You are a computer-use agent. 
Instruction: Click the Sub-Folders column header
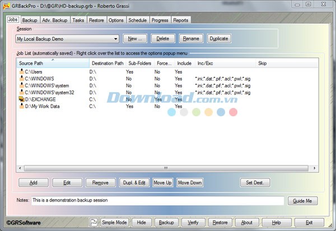(140, 63)
